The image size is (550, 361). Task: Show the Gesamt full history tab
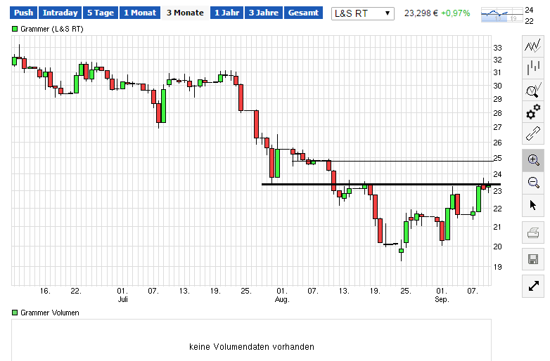(303, 13)
